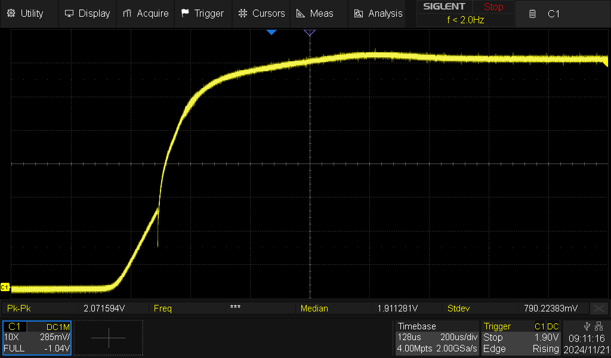Open the Analysis menu
Image resolution: width=611 pixels, height=358 pixels.
[378, 13]
